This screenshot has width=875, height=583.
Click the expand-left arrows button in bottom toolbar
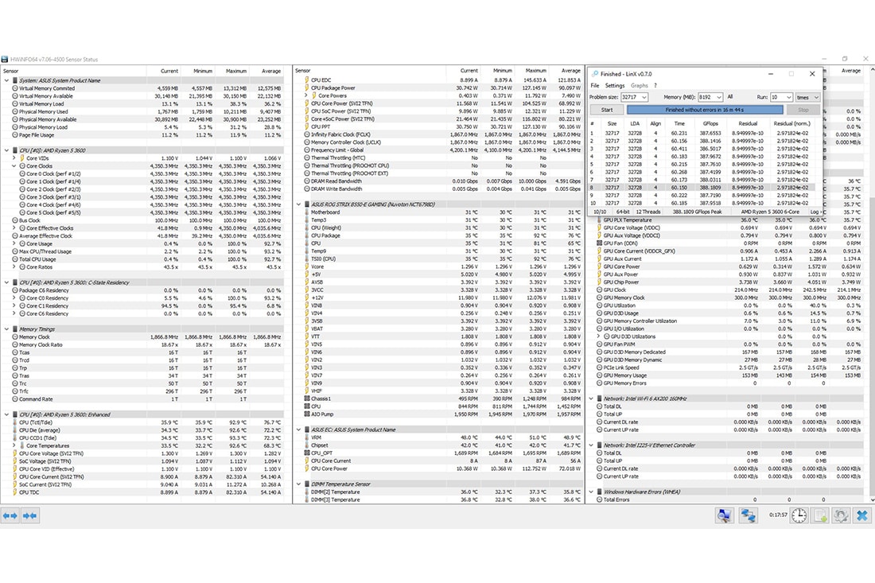coord(10,516)
